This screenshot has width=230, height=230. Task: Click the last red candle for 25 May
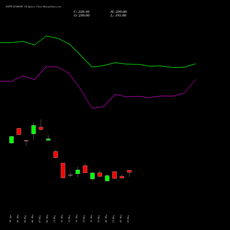(129, 171)
